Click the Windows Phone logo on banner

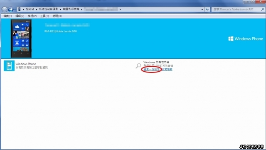[246, 39]
